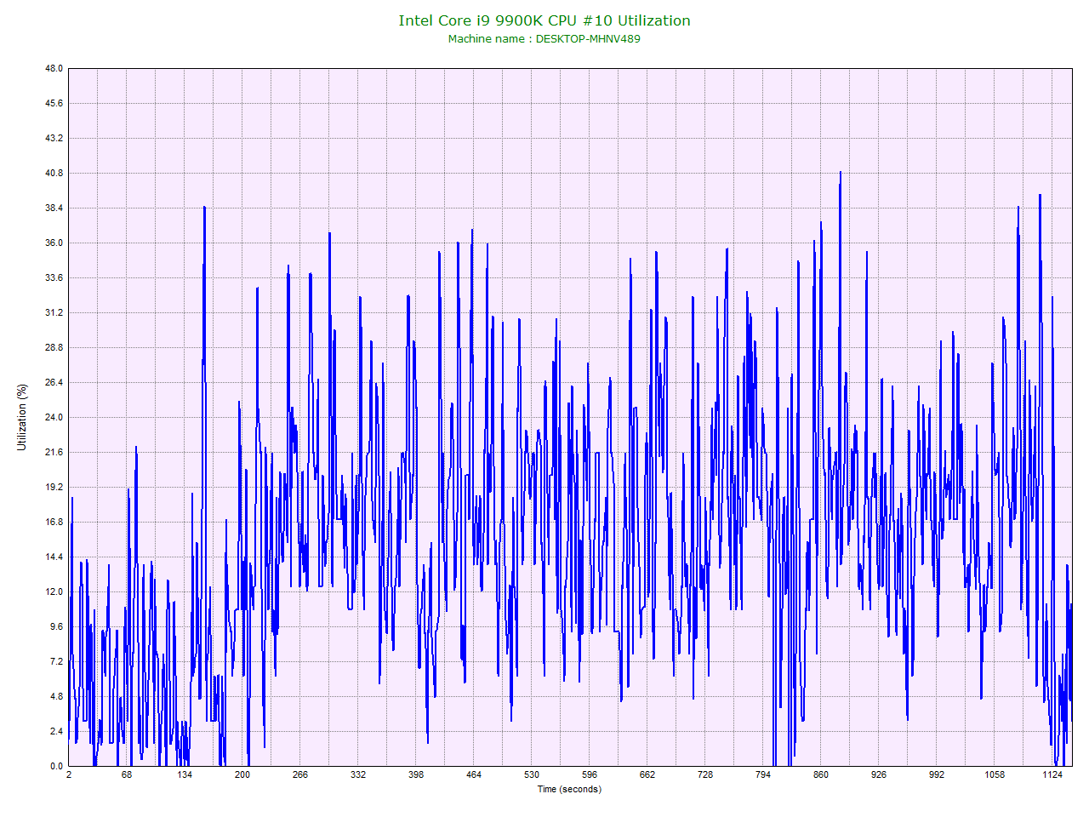
Task: Select the "38.4" utilization axis label
Action: point(54,208)
